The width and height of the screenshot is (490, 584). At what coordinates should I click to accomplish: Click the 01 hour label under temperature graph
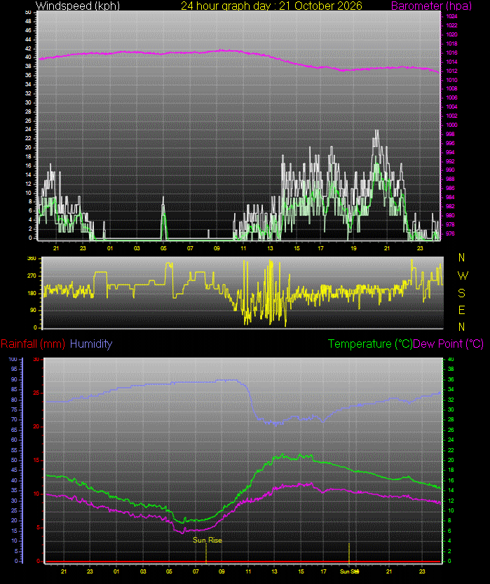coord(116,571)
